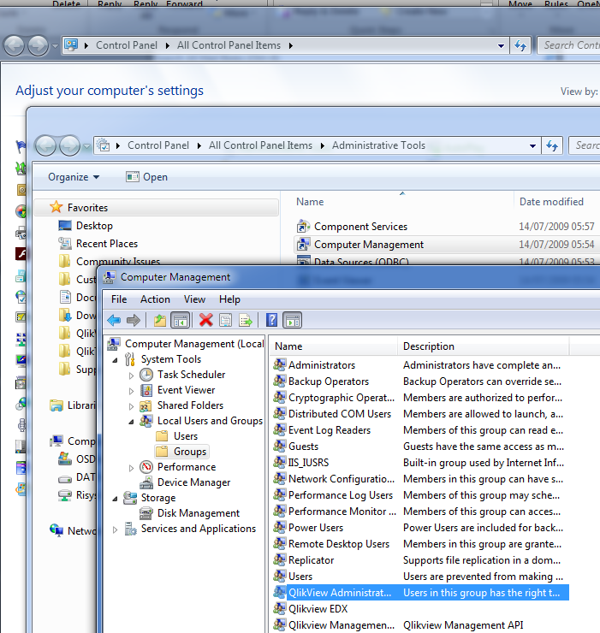Open Properties via the toolbar icon
The height and width of the screenshot is (633, 600).
point(226,320)
